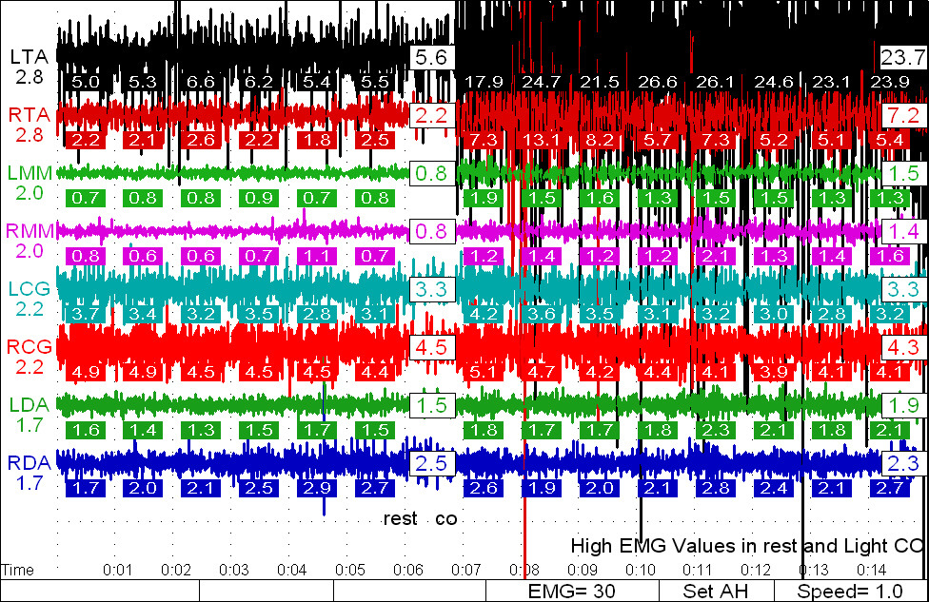Jump to the 0:09 time mark
The height and width of the screenshot is (602, 929).
pyautogui.click(x=583, y=570)
